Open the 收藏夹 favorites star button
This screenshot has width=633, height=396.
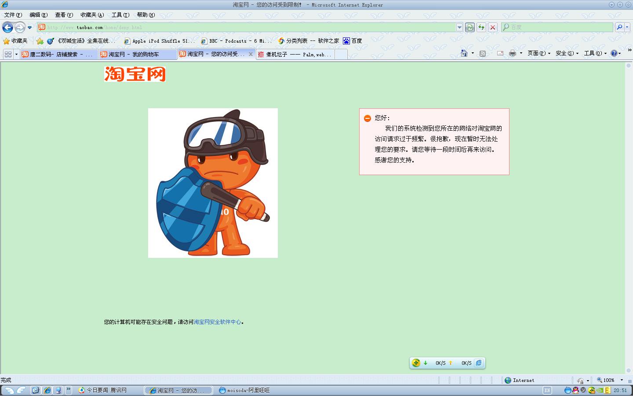point(15,41)
